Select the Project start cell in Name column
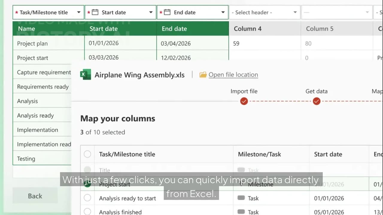The width and height of the screenshot is (383, 215). tap(48, 57)
